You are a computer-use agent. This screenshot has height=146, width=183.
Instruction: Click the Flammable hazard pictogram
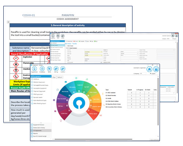pos(16,64)
